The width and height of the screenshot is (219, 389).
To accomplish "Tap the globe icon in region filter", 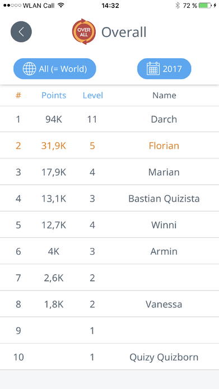I will [29, 69].
